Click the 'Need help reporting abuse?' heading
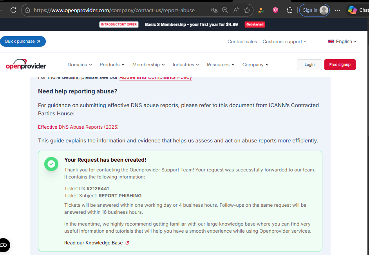This screenshot has width=369, height=255. tap(78, 91)
